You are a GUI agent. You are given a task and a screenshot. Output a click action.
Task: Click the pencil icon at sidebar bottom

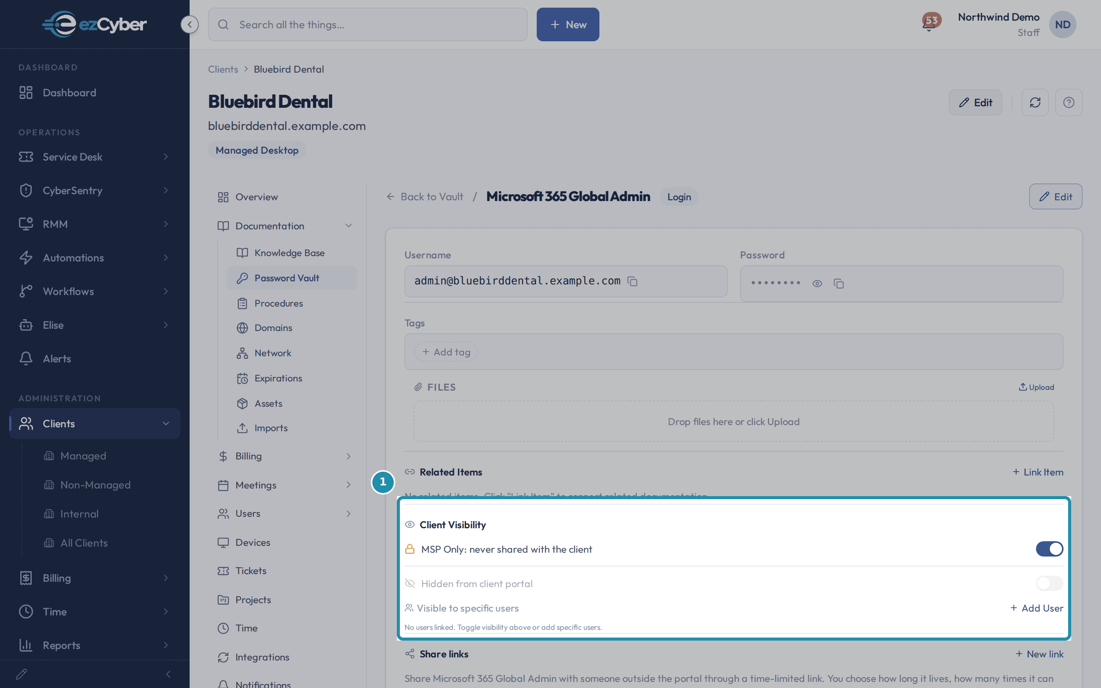tap(22, 674)
